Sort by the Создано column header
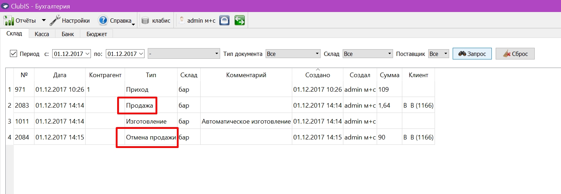The image size is (561, 194). [317, 75]
